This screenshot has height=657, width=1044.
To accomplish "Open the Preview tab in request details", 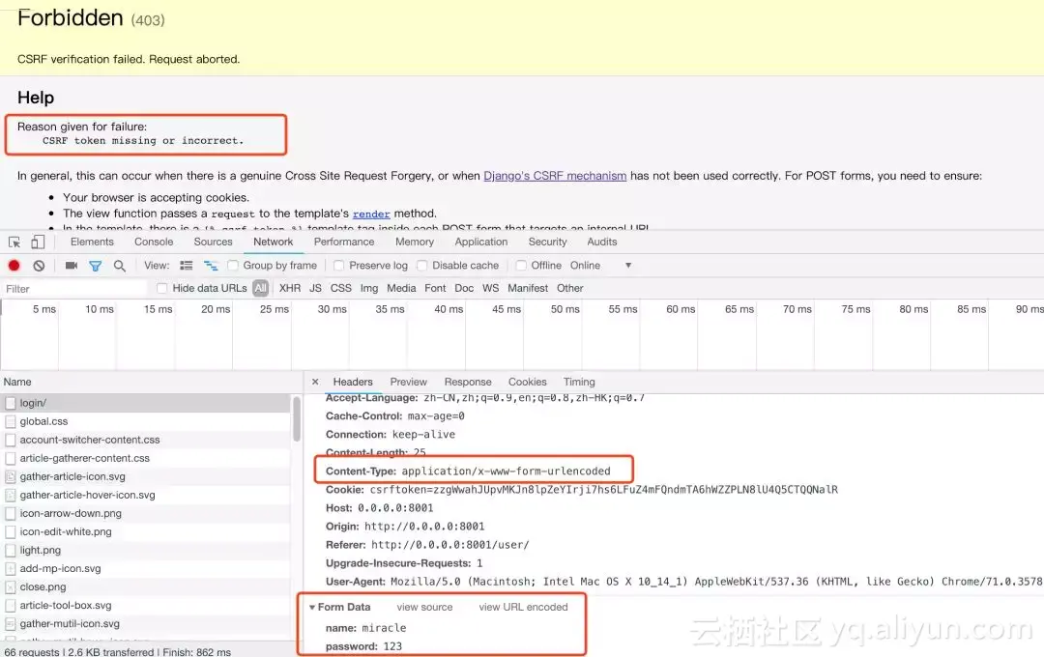I will point(408,382).
